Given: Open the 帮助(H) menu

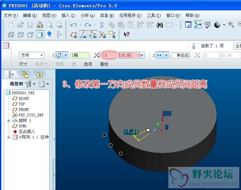Looking at the screenshot, I should pos(192,16).
